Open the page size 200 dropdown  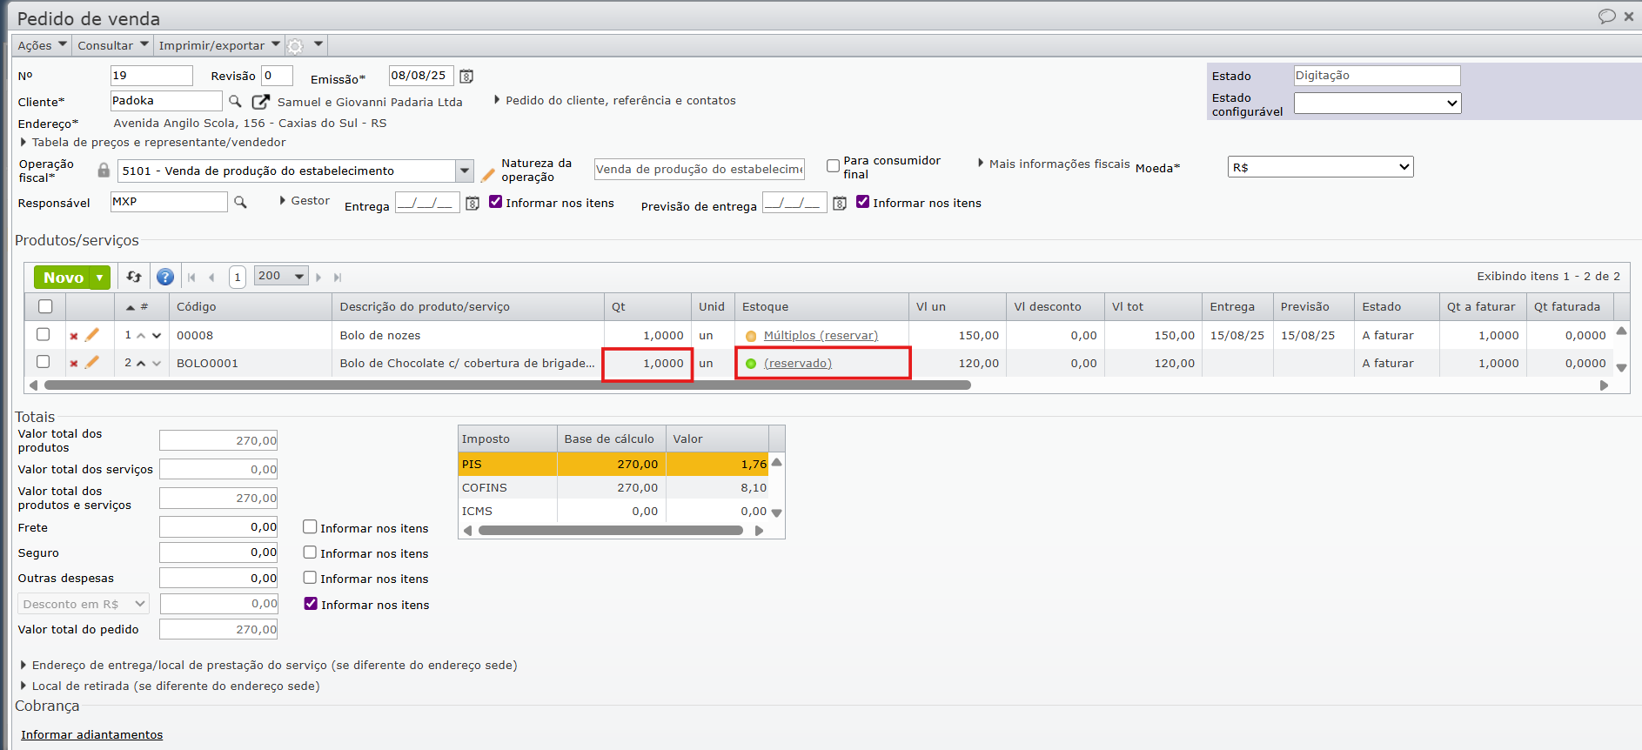click(281, 277)
